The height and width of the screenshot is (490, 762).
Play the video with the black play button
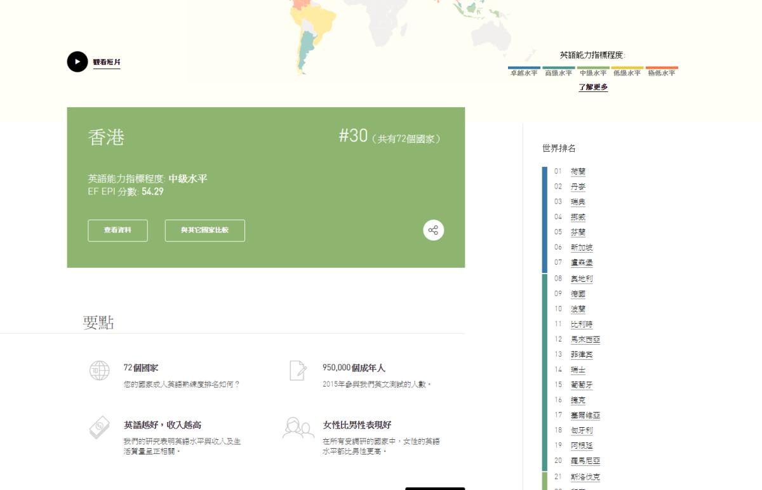[x=77, y=62]
